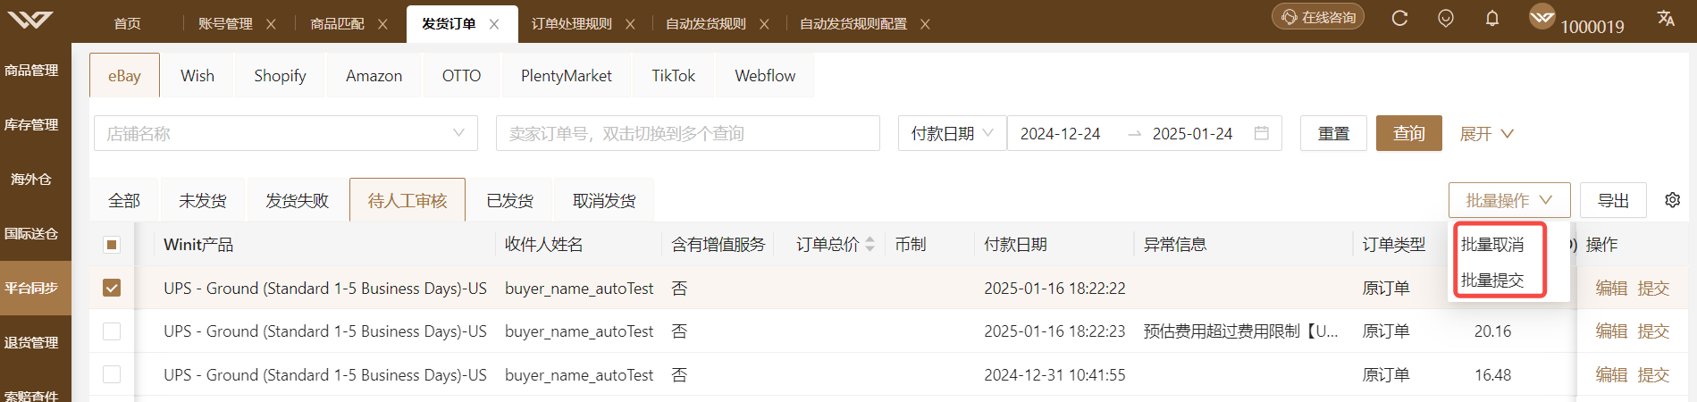Uncheck the first order row checkbox
This screenshot has height=402, width=1697.
click(x=112, y=288)
